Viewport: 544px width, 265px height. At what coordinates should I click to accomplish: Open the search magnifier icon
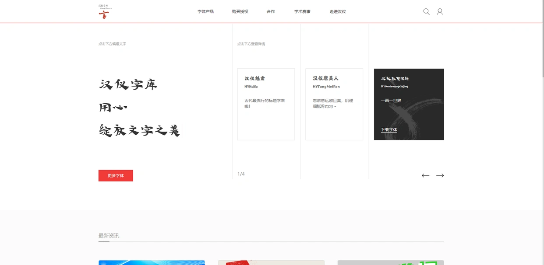pos(426,11)
